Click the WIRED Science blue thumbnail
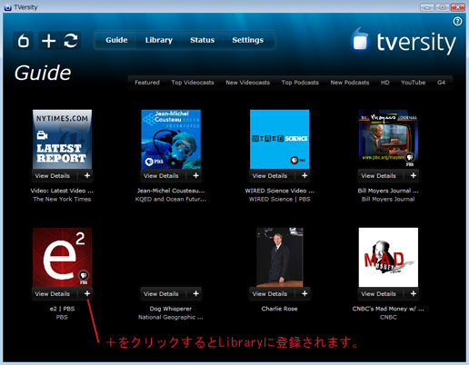This screenshot has height=365, width=469. tap(280, 139)
